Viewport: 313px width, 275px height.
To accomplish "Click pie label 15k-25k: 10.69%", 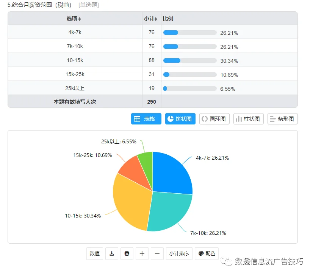I will click(x=92, y=155).
